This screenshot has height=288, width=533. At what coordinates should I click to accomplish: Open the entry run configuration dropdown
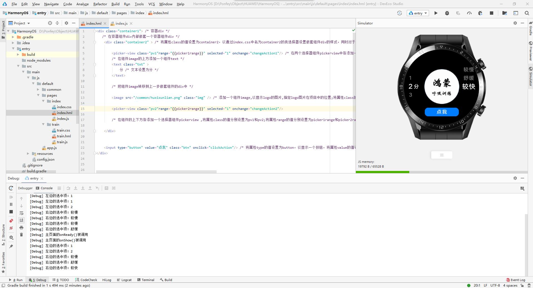coord(418,13)
